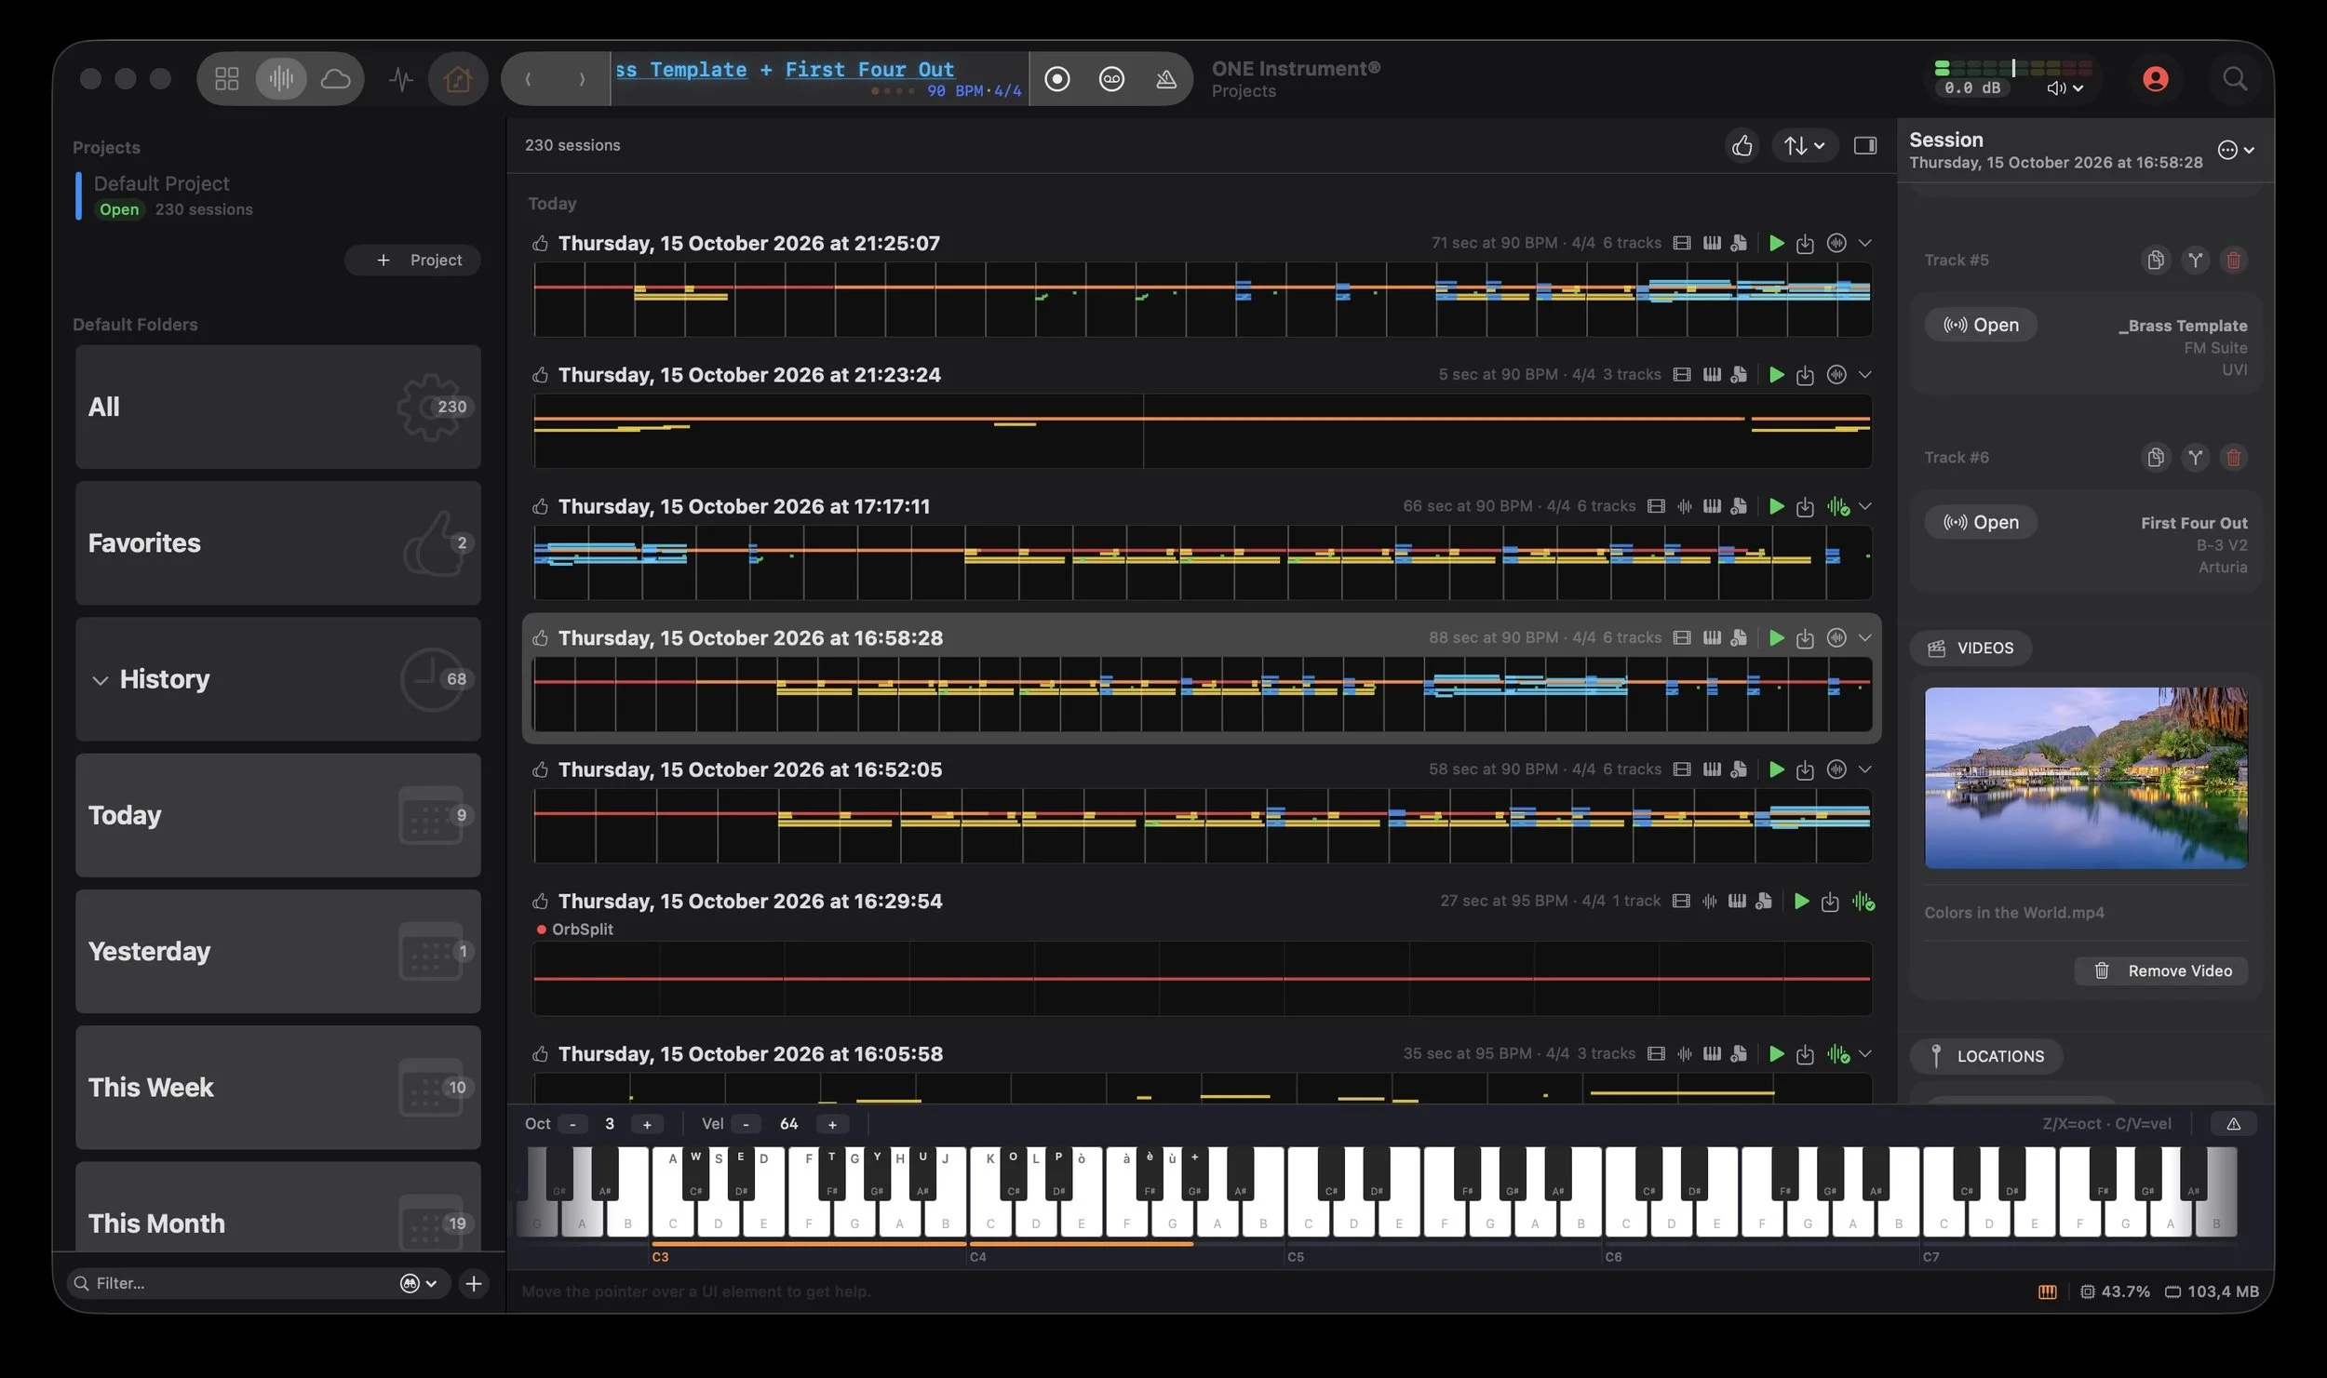This screenshot has height=1378, width=2327.
Task: Click the search magnifier icon
Action: (2234, 79)
